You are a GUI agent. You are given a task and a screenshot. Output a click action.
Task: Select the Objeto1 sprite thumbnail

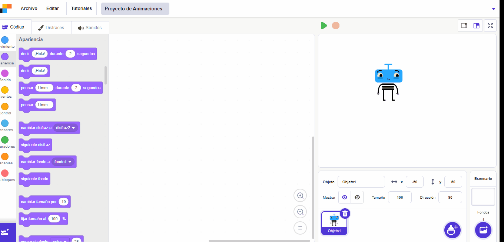pos(334,223)
